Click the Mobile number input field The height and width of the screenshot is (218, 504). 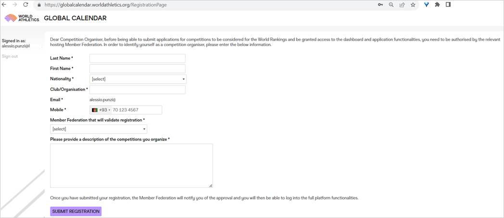pos(136,110)
